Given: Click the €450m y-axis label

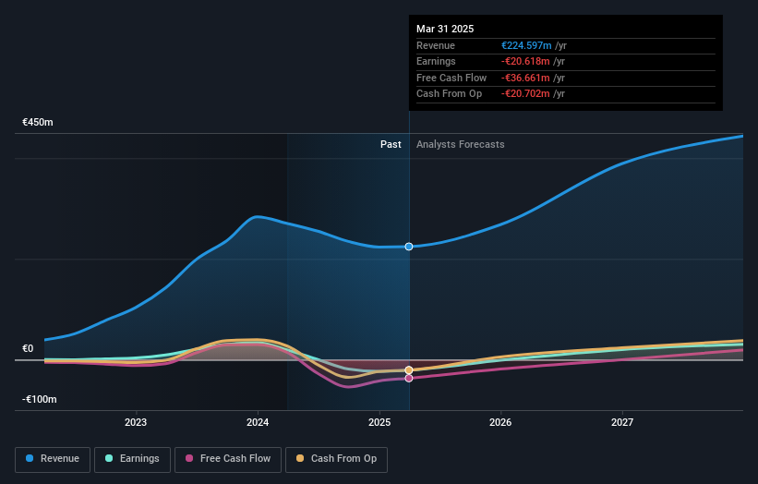Looking at the screenshot, I should click(38, 122).
